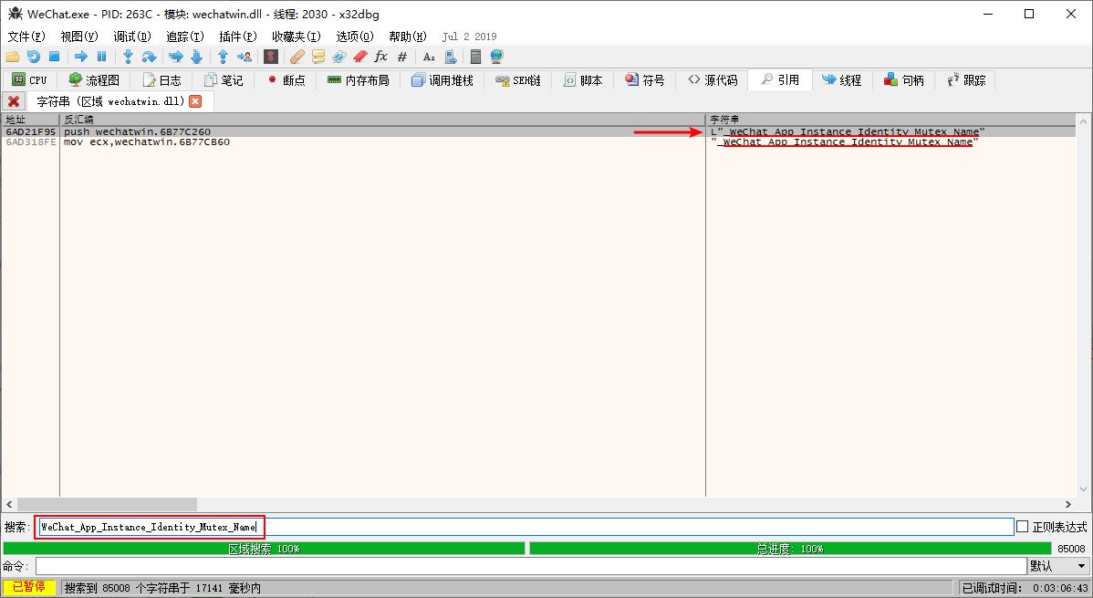Screen dimensions: 1093x598
Task: Open the 插件(P) menu
Action: pyautogui.click(x=237, y=37)
